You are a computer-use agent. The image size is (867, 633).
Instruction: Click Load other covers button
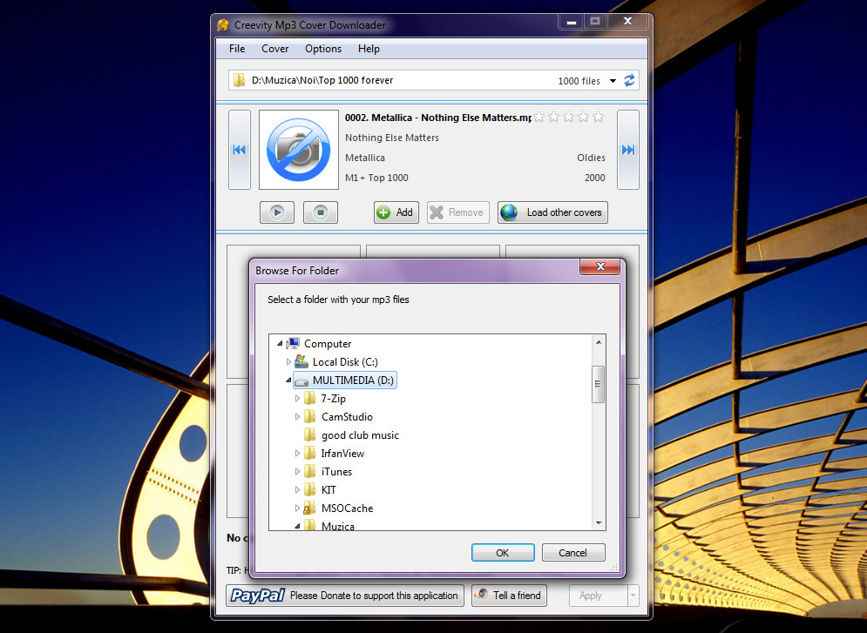click(552, 212)
